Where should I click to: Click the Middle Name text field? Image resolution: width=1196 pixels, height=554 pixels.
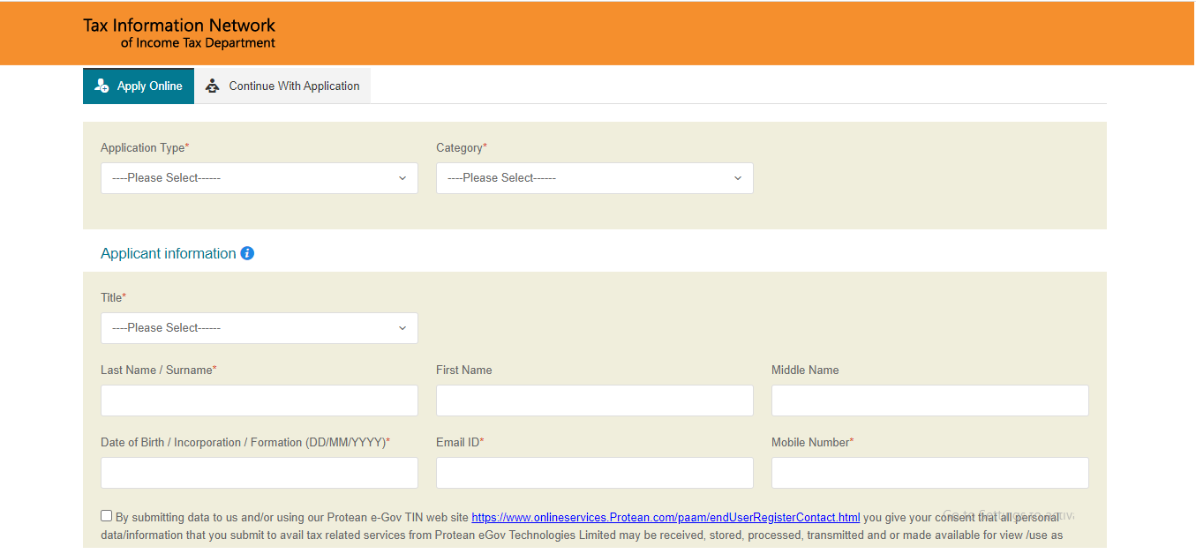pyautogui.click(x=929, y=401)
